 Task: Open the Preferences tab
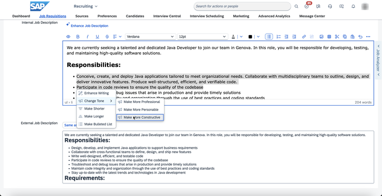pyautogui.click(x=107, y=16)
